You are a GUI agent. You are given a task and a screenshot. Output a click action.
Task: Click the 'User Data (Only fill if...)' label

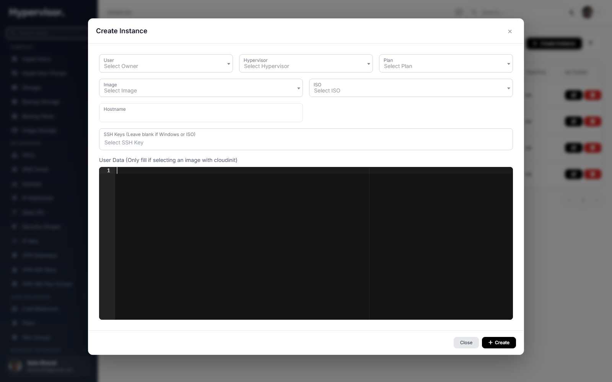(x=168, y=160)
